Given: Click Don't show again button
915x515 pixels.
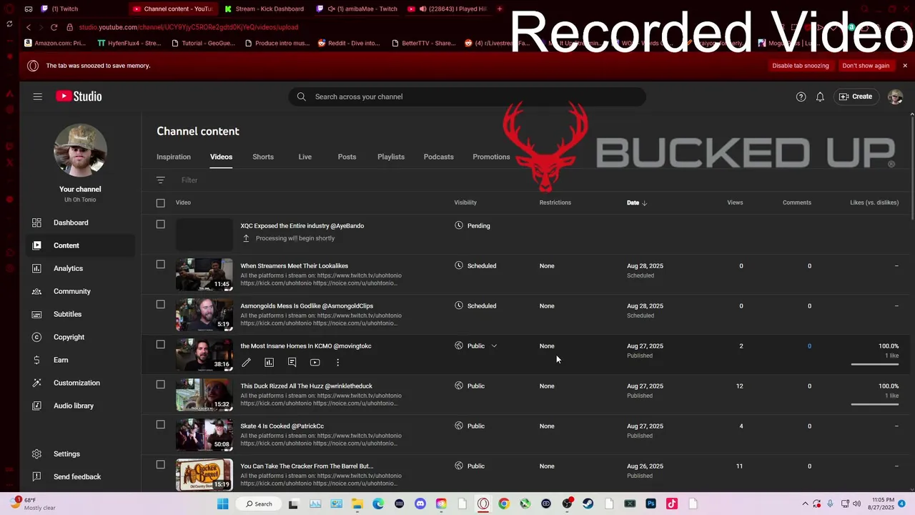Looking at the screenshot, I should 866,66.
